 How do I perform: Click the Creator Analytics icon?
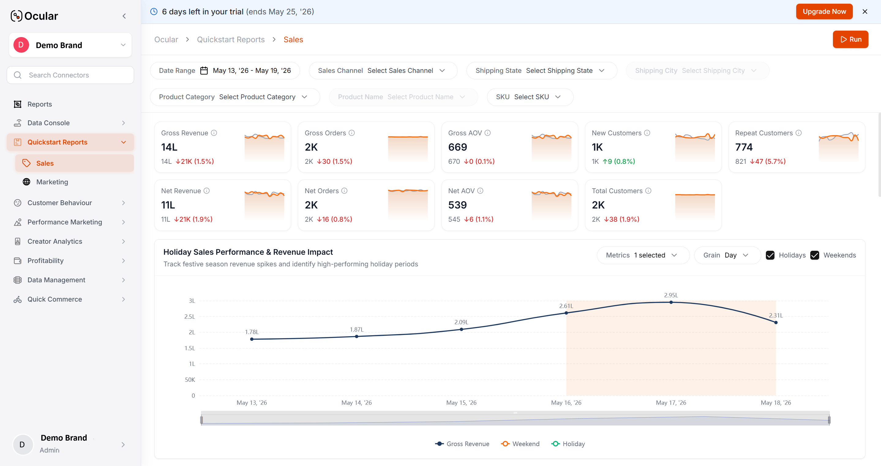pyautogui.click(x=17, y=241)
